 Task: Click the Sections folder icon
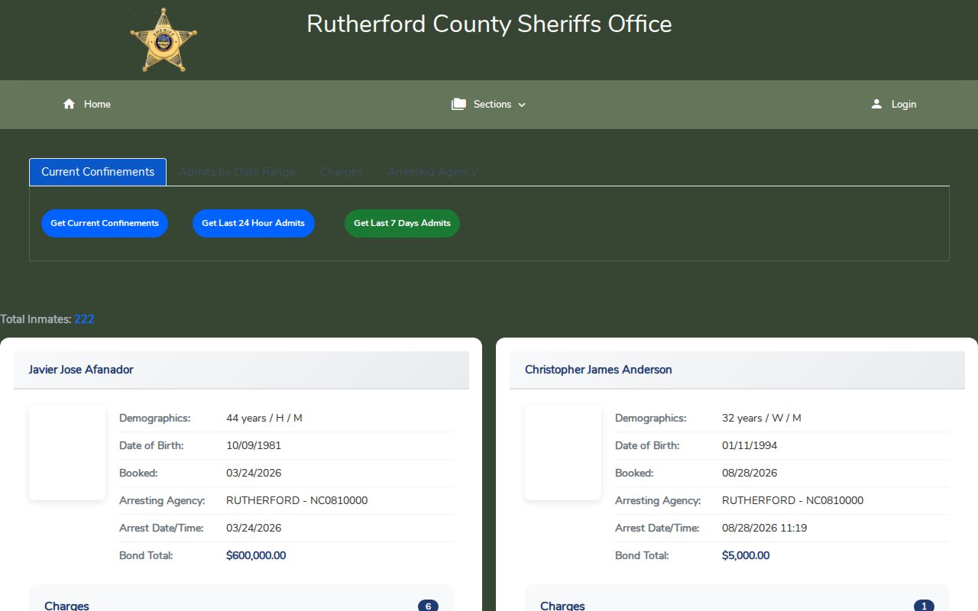tap(458, 104)
